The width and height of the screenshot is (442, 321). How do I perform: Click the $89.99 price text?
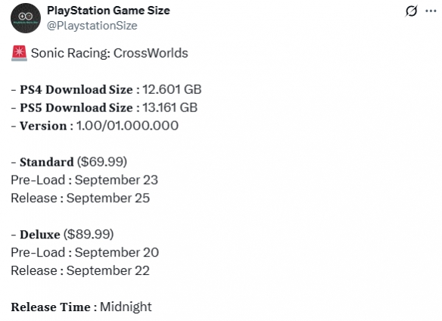(x=89, y=235)
